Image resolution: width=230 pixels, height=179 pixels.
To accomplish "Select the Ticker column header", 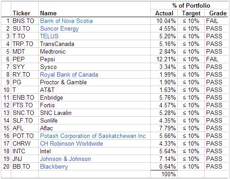I will coord(21,13).
